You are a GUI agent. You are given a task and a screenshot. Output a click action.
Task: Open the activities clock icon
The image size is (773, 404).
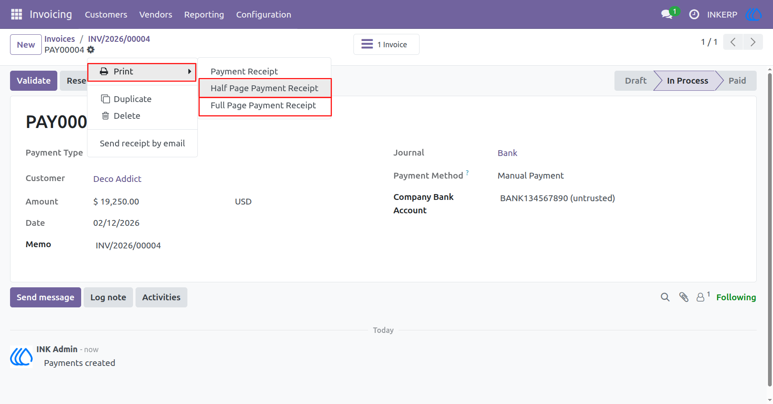pyautogui.click(x=694, y=14)
